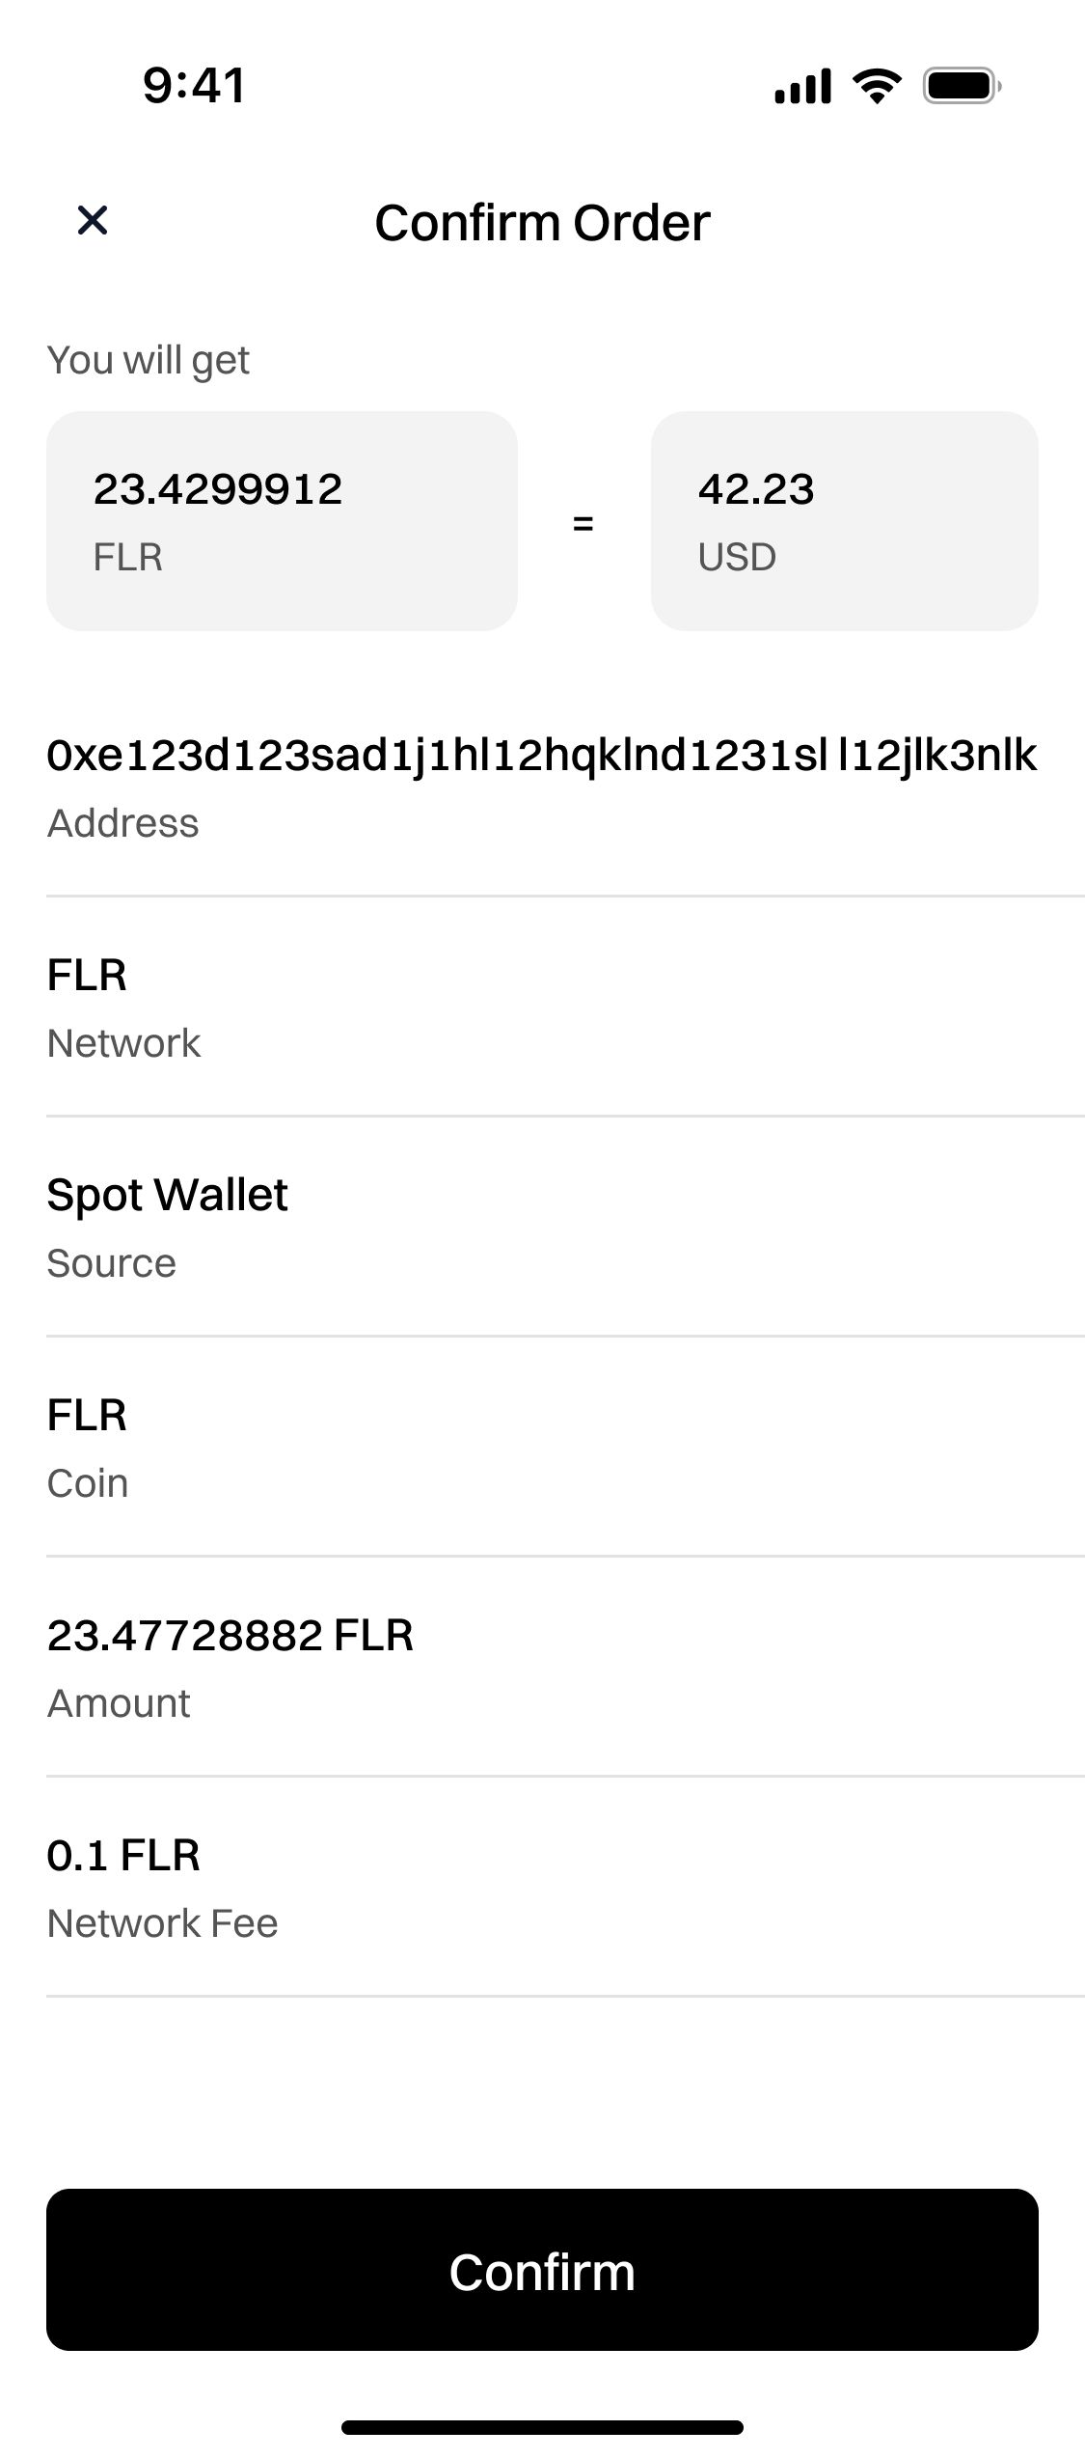The width and height of the screenshot is (1085, 2458).
Task: Tap the Network Fee label
Action: pyautogui.click(x=162, y=1923)
